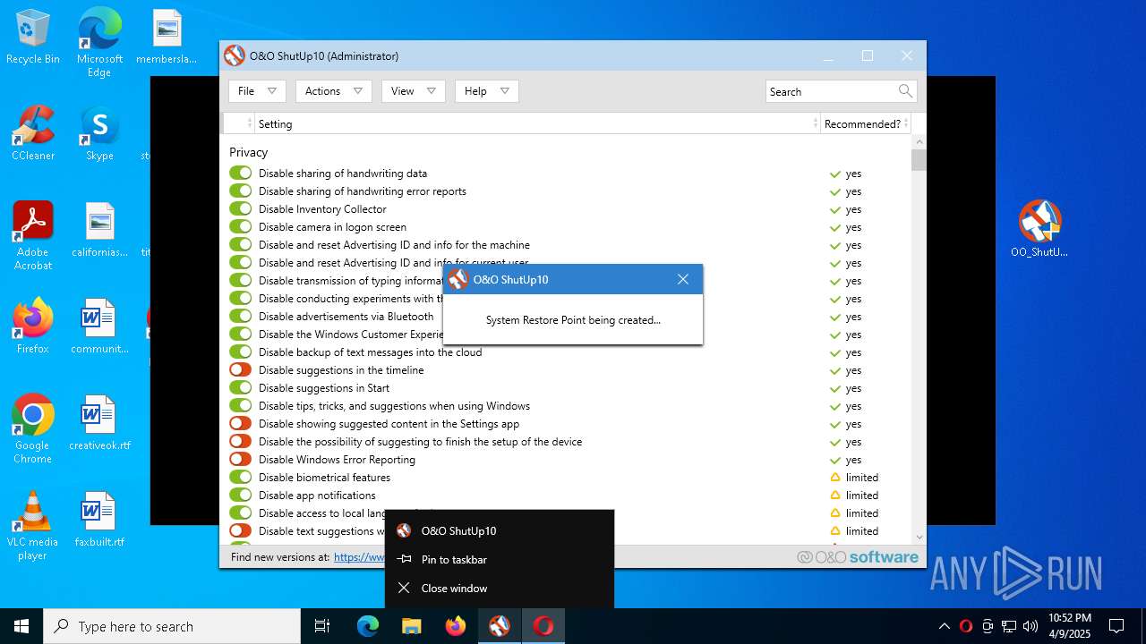Open the volume control in the tray
Image resolution: width=1146 pixels, height=644 pixels.
click(1031, 626)
